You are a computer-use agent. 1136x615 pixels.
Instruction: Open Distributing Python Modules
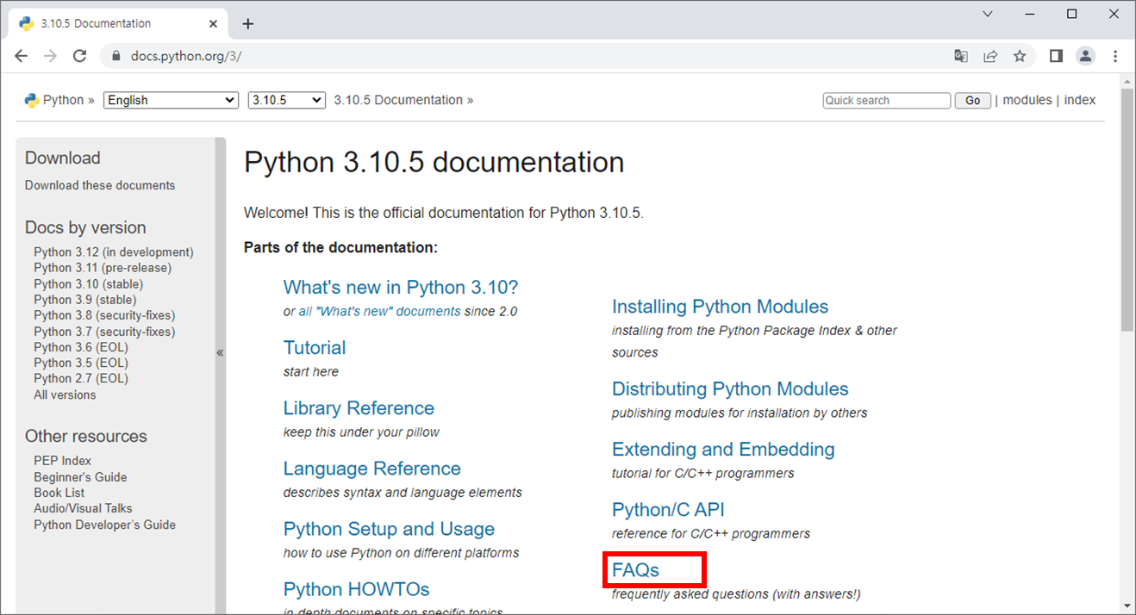[731, 388]
